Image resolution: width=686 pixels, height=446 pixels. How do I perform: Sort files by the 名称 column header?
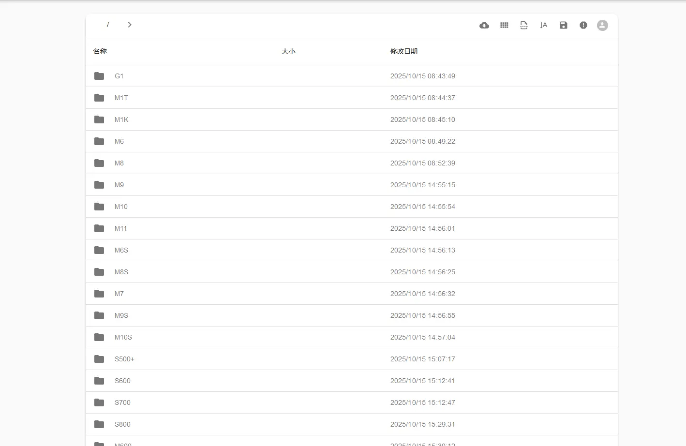point(100,51)
